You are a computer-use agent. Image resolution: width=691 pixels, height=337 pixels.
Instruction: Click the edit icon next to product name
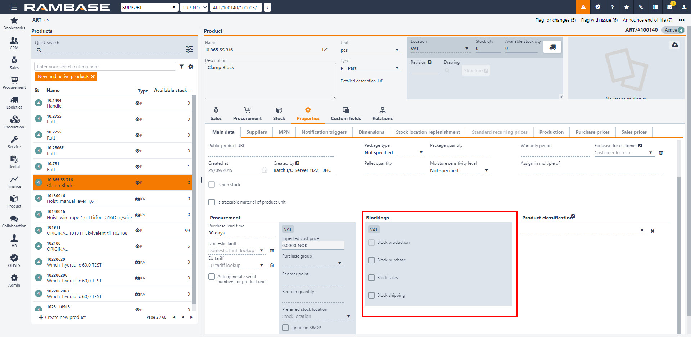point(325,50)
